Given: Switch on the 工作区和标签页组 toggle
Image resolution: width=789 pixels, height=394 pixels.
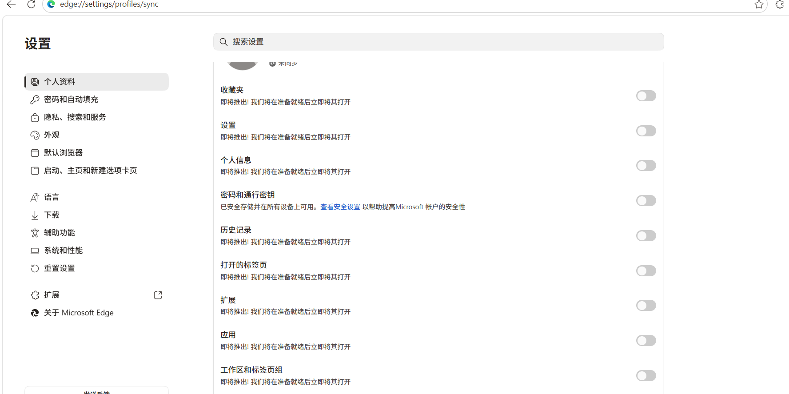Looking at the screenshot, I should pyautogui.click(x=646, y=376).
